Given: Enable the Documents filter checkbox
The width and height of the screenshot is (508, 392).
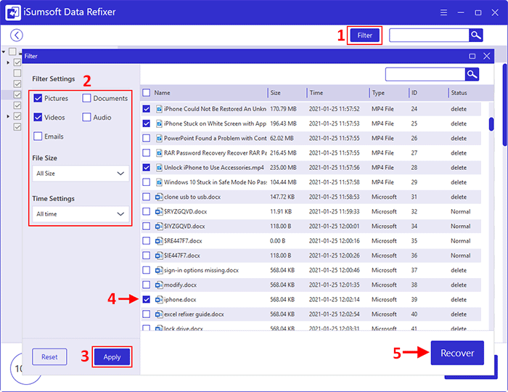Looking at the screenshot, I should tap(86, 98).
